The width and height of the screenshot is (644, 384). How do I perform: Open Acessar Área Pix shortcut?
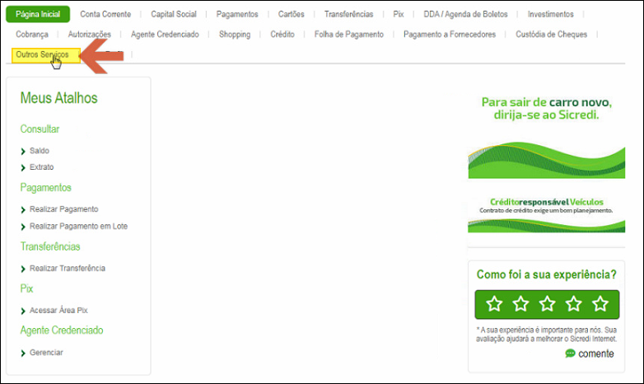click(58, 311)
